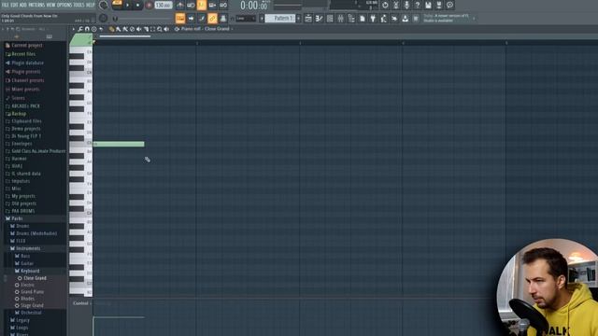Select the piano roll mute tool
The image size is (598, 336).
click(139, 29)
